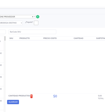
Task: Click the product list scrollbar thumb
Action: pyautogui.click(x=5, y=38)
